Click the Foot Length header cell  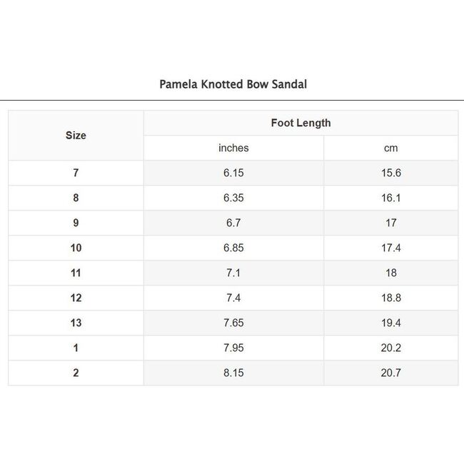tap(301, 123)
